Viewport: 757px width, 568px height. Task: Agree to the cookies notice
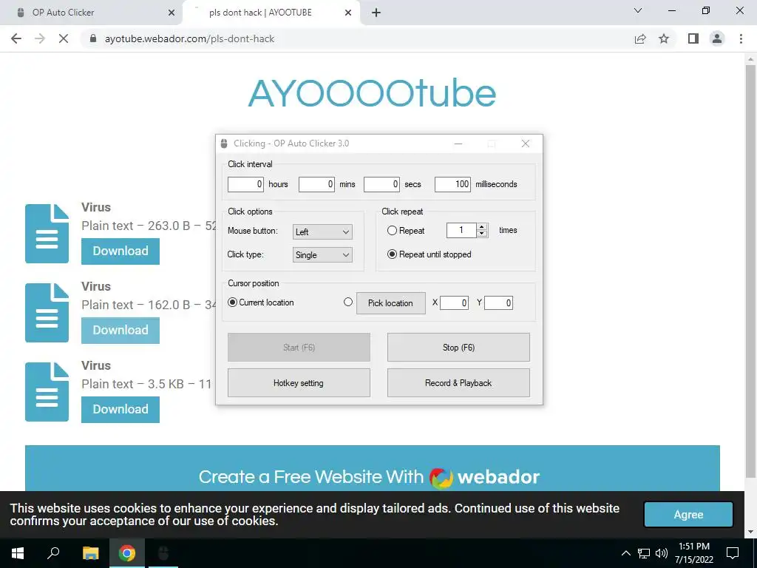point(688,515)
